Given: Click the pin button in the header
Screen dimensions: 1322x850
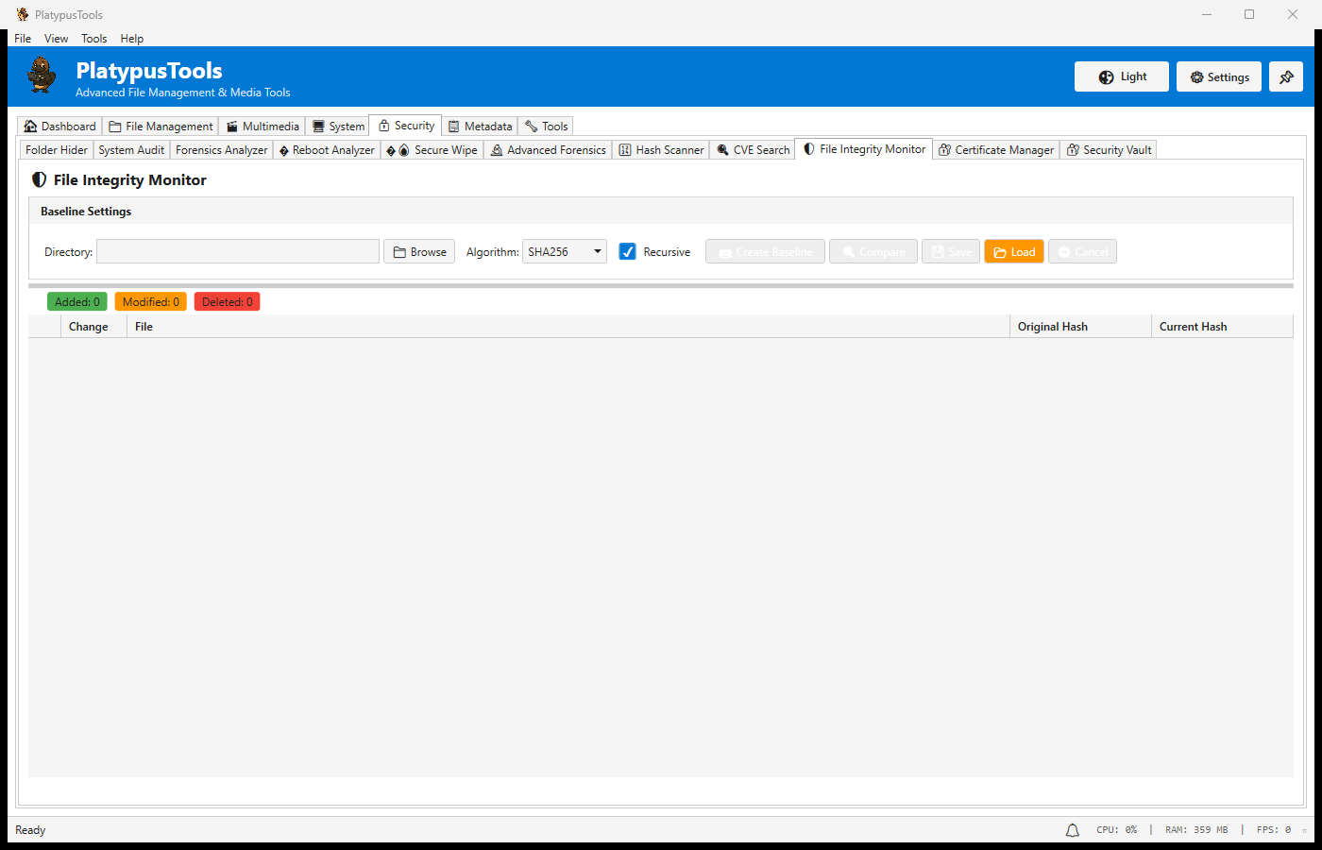Looking at the screenshot, I should pyautogui.click(x=1286, y=76).
